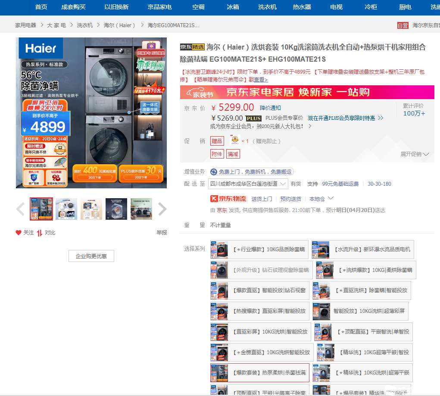Click 99元免基础运费 link
Image resolution: width=440 pixels, height=396 pixels.
click(x=340, y=184)
